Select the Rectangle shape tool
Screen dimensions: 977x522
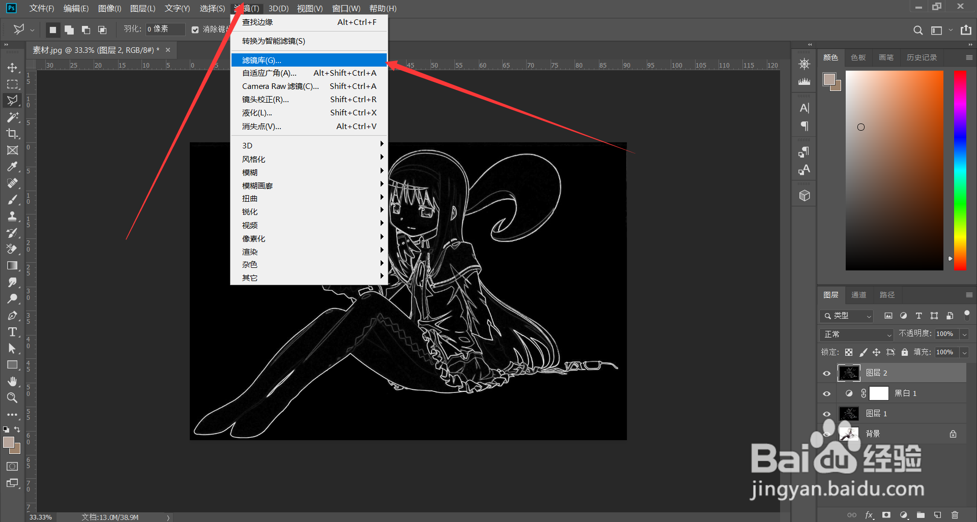tap(12, 365)
